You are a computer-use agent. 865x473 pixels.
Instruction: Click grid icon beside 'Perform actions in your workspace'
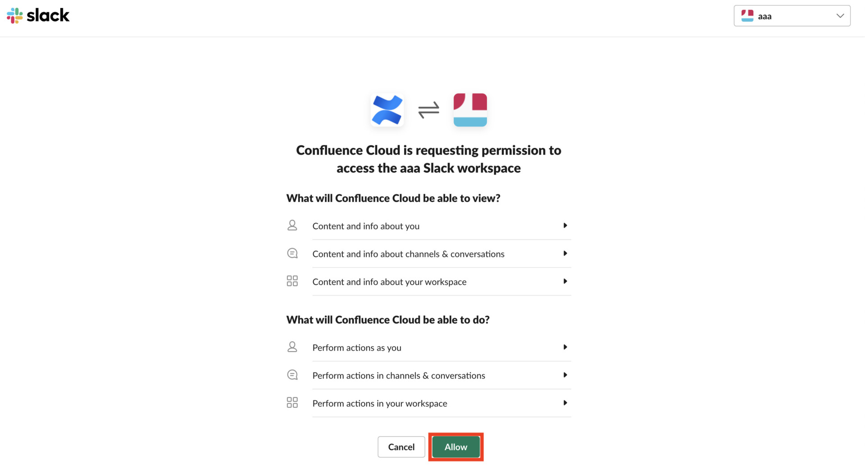click(292, 403)
